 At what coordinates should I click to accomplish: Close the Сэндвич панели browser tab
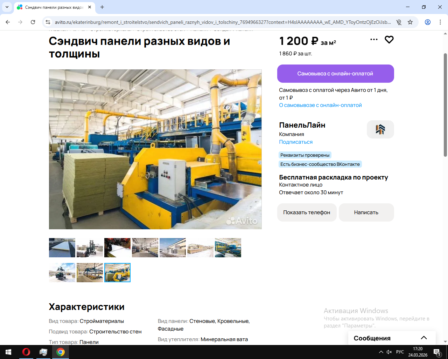(x=90, y=7)
